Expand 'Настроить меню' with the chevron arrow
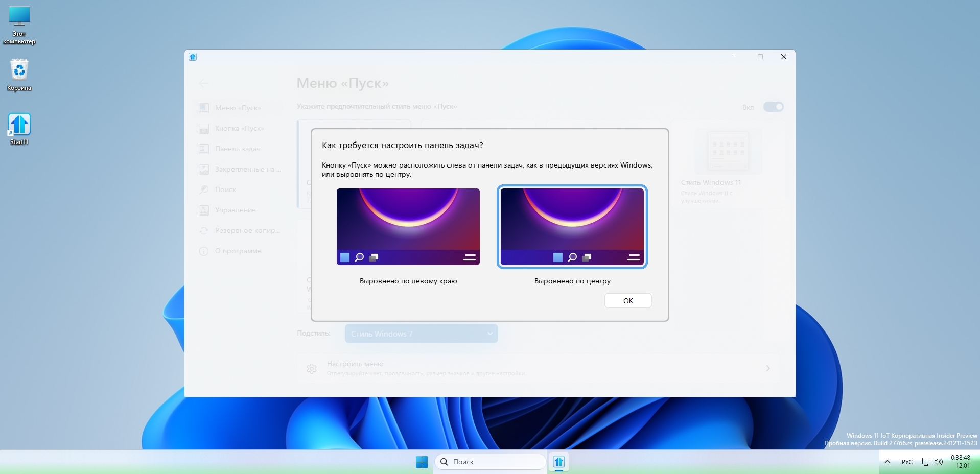The width and height of the screenshot is (980, 474). click(x=768, y=368)
